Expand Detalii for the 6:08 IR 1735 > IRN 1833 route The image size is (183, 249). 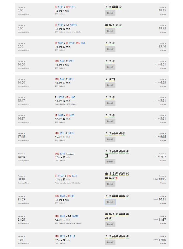point(110,13)
